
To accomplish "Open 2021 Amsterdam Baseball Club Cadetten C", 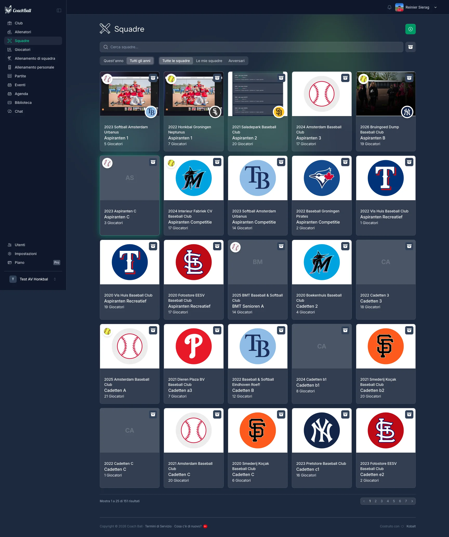I will (x=194, y=448).
